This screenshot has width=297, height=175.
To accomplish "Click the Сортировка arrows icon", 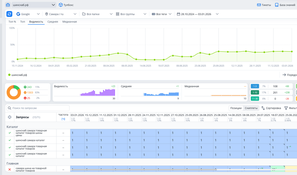I will 263,108.
